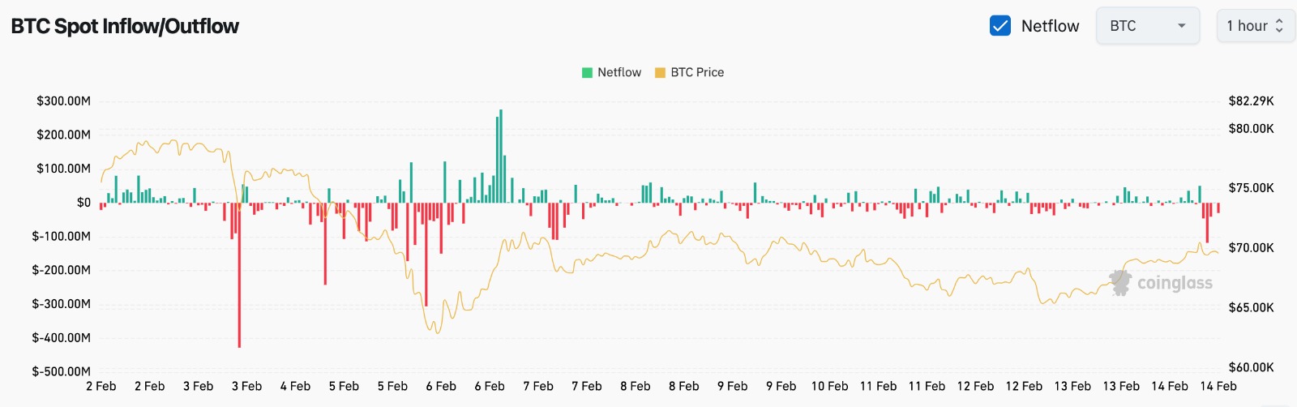Click the green Netflow legend swatch
This screenshot has width=1297, height=407.
tap(587, 73)
